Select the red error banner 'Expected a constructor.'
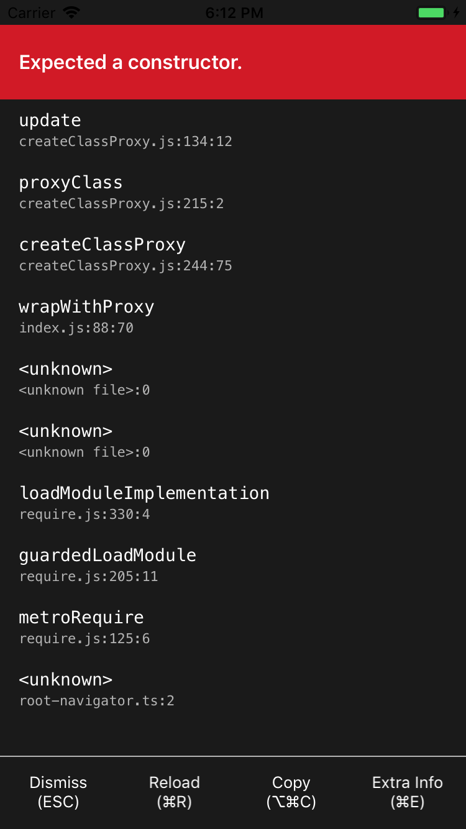The image size is (466, 829). click(x=233, y=62)
